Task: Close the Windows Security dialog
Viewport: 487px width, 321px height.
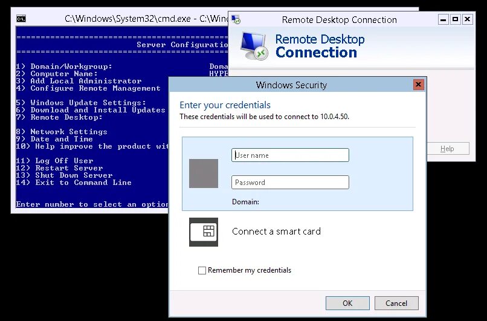Action: coord(418,85)
